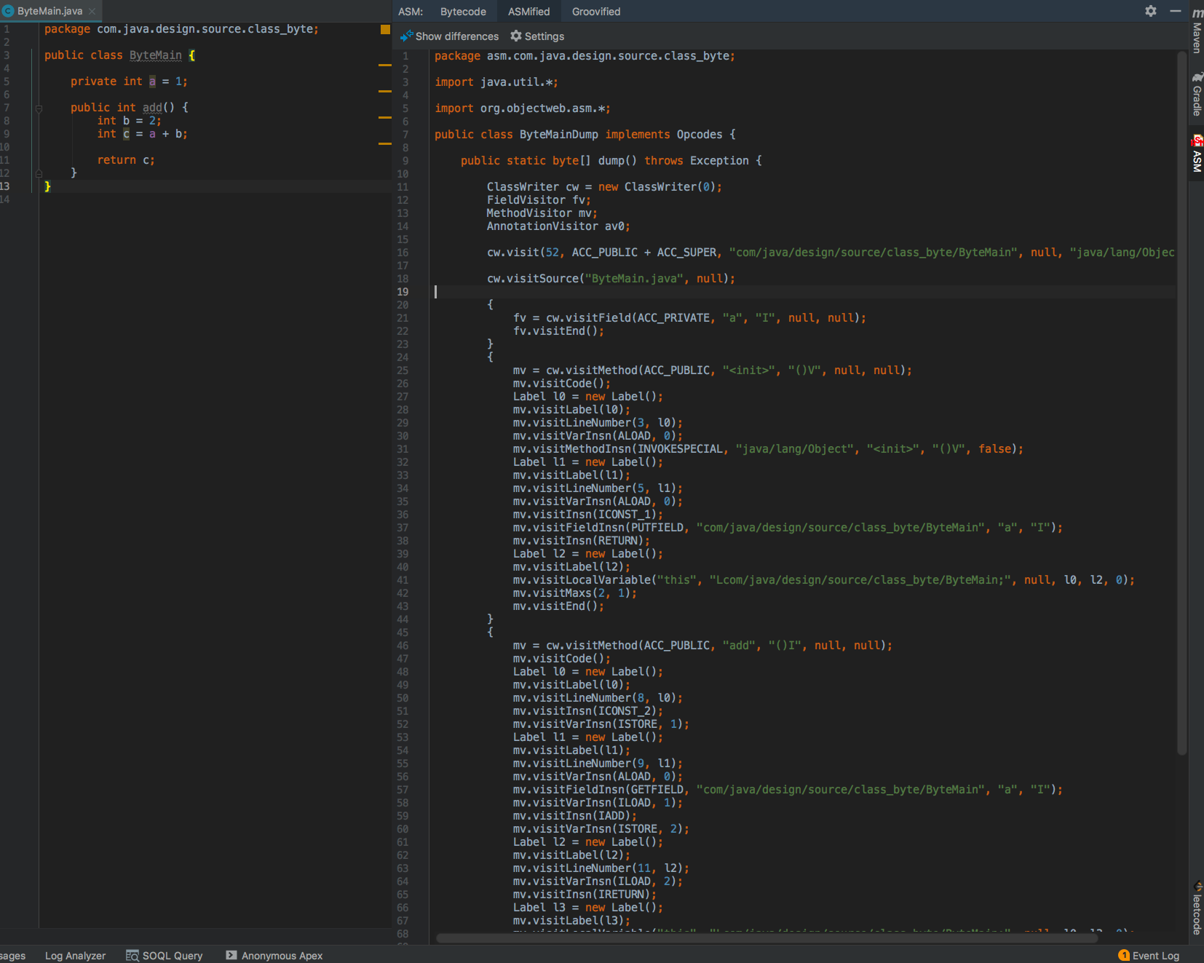1204x963 pixels.
Task: Switch to the ASMified tab
Action: 529,12
